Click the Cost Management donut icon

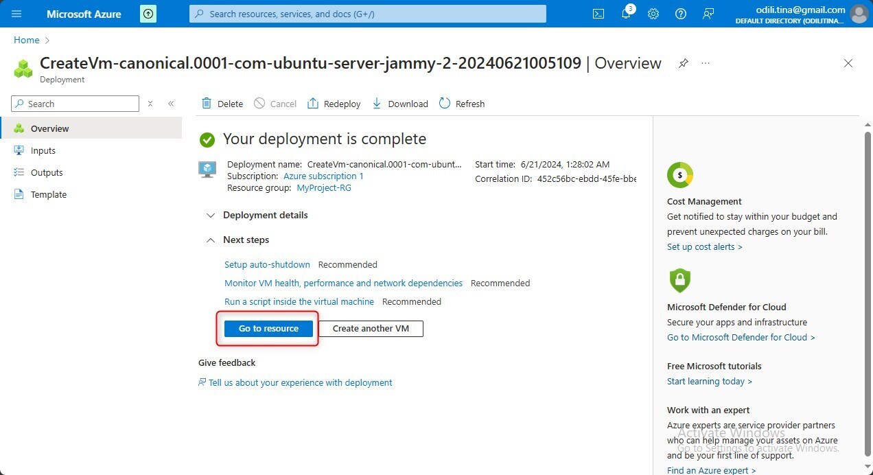[x=680, y=175]
